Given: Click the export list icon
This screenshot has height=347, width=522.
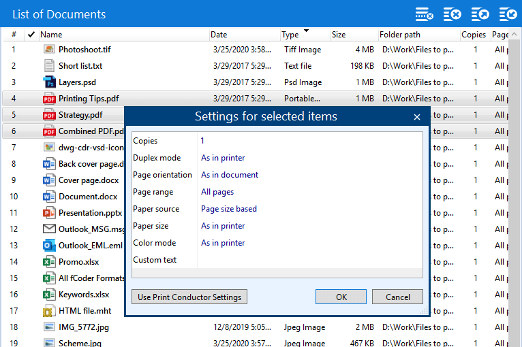Looking at the screenshot, I should pos(480,14).
